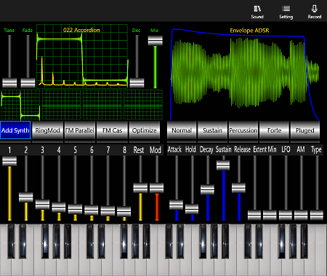
Task: Click the Extent slider handle
Action: pos(254,216)
